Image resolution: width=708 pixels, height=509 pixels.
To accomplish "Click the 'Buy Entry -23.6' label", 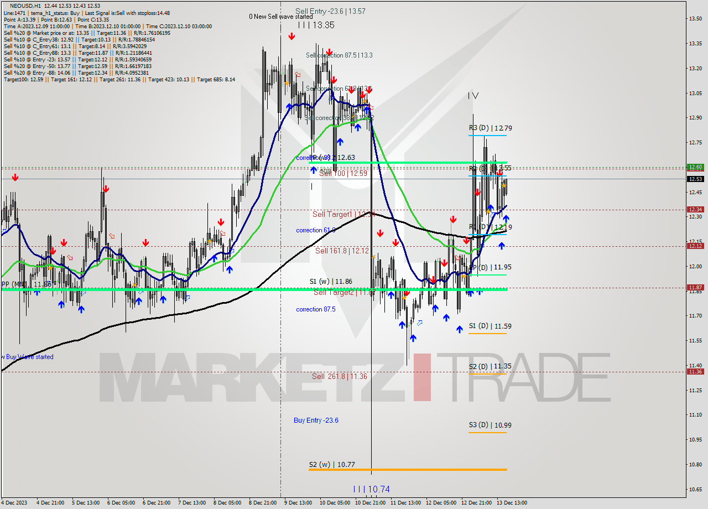I will [316, 420].
